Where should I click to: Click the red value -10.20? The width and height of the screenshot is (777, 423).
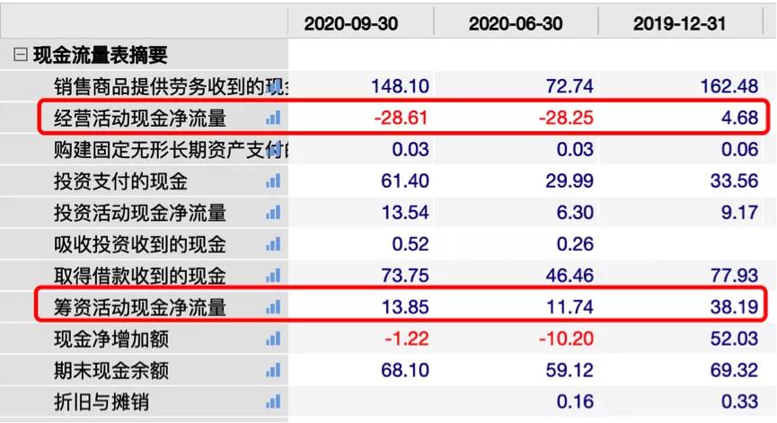[566, 339]
